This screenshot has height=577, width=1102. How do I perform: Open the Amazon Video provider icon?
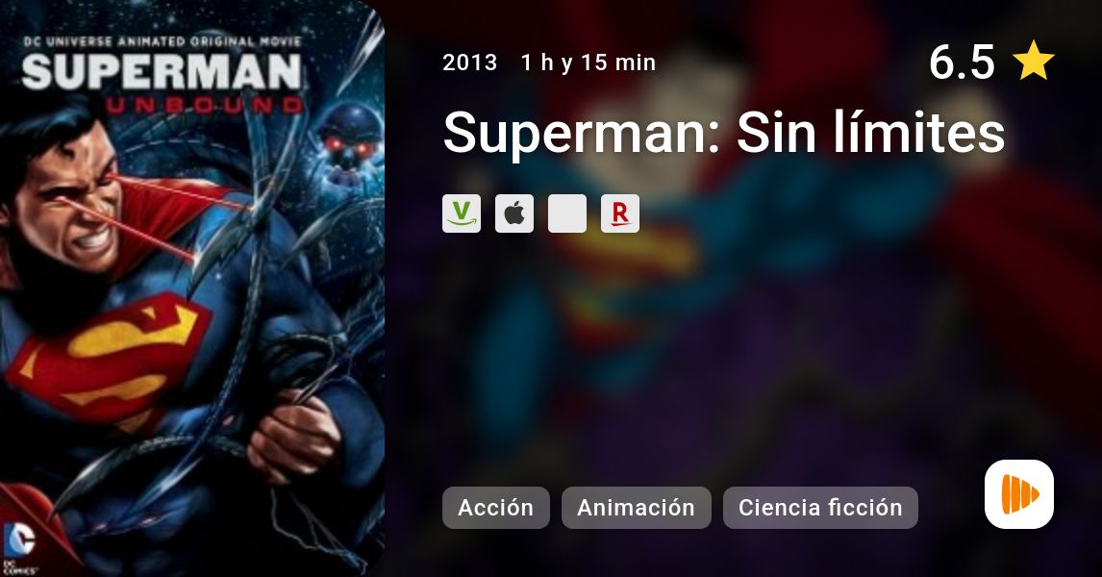pos(461,213)
